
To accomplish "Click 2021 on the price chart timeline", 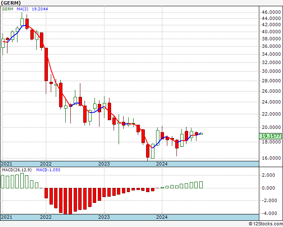I will point(7,164).
